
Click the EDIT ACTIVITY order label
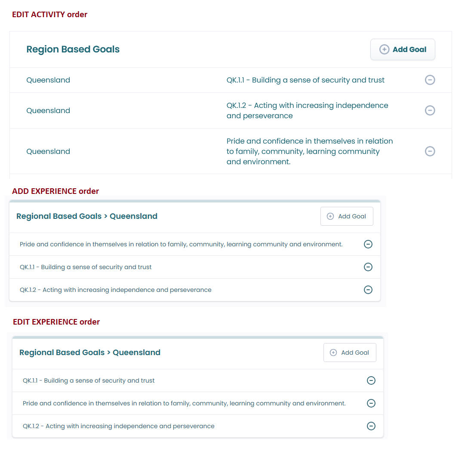[x=49, y=15]
